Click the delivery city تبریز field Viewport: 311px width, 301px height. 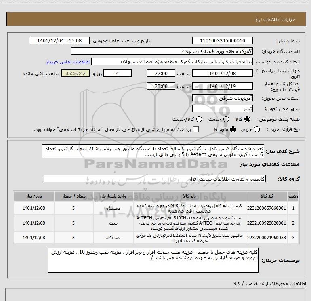tap(222, 108)
